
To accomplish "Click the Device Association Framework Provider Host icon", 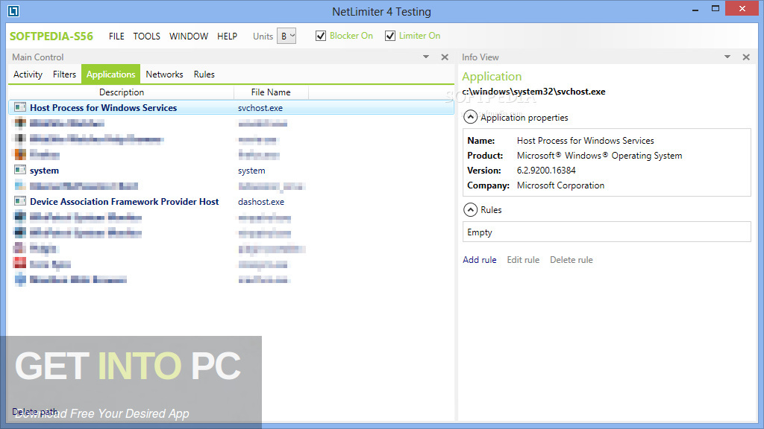I will pyautogui.click(x=19, y=201).
